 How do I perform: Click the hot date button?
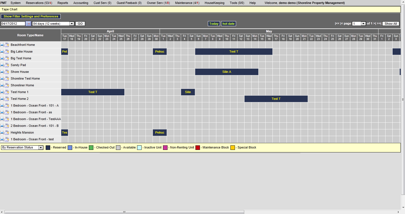click(x=228, y=24)
